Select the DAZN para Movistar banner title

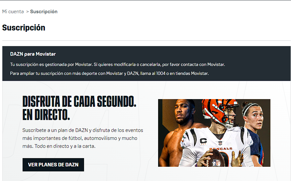pos(33,54)
